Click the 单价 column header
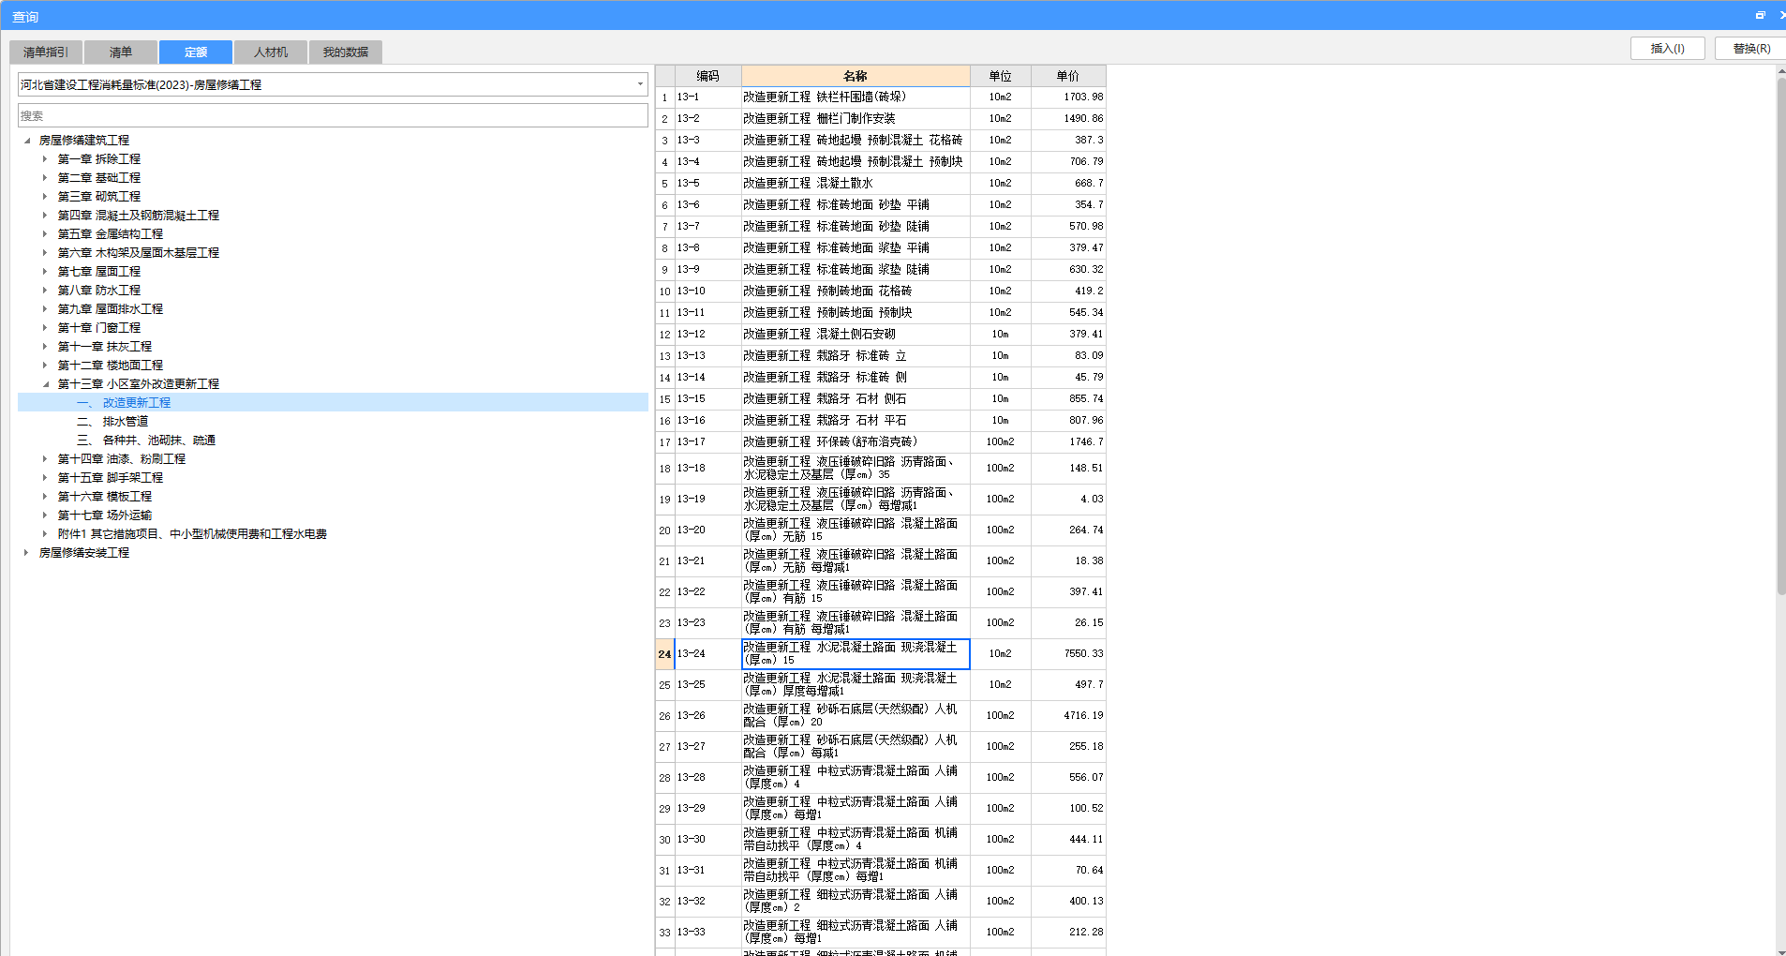This screenshot has width=1786, height=956. coord(1068,76)
